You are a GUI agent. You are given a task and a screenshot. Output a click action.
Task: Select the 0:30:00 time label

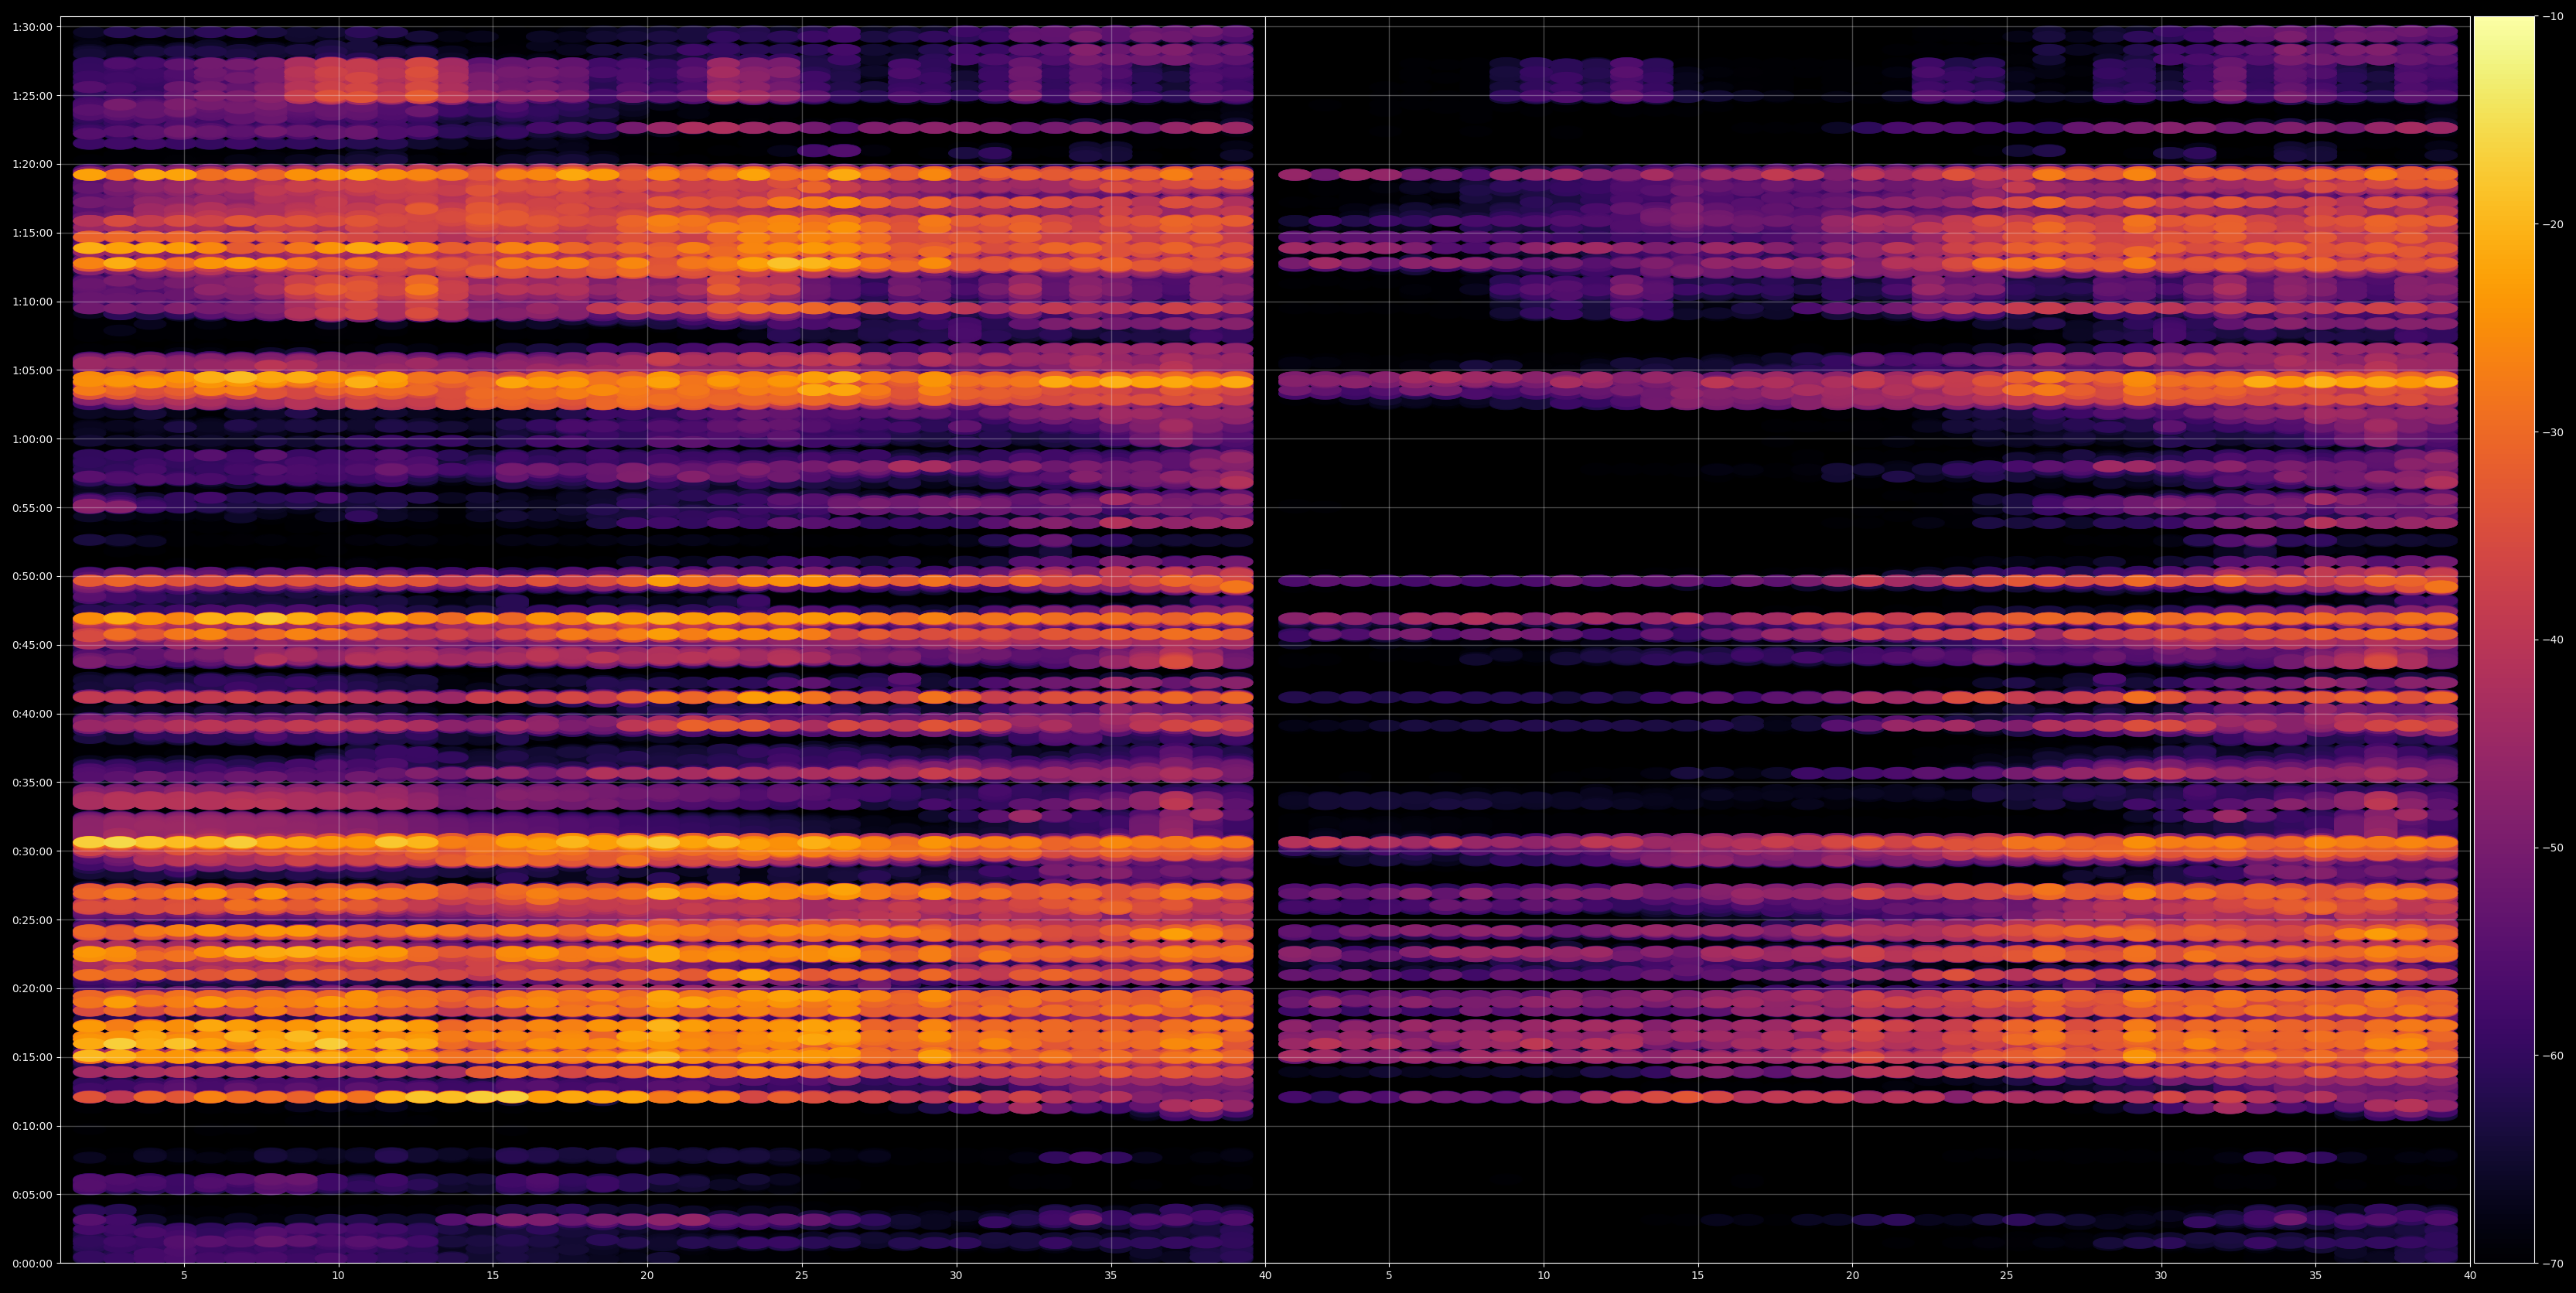tap(32, 851)
